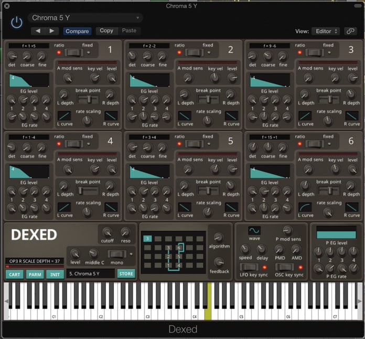Click operator 6 L curve icon

(x=305, y=207)
